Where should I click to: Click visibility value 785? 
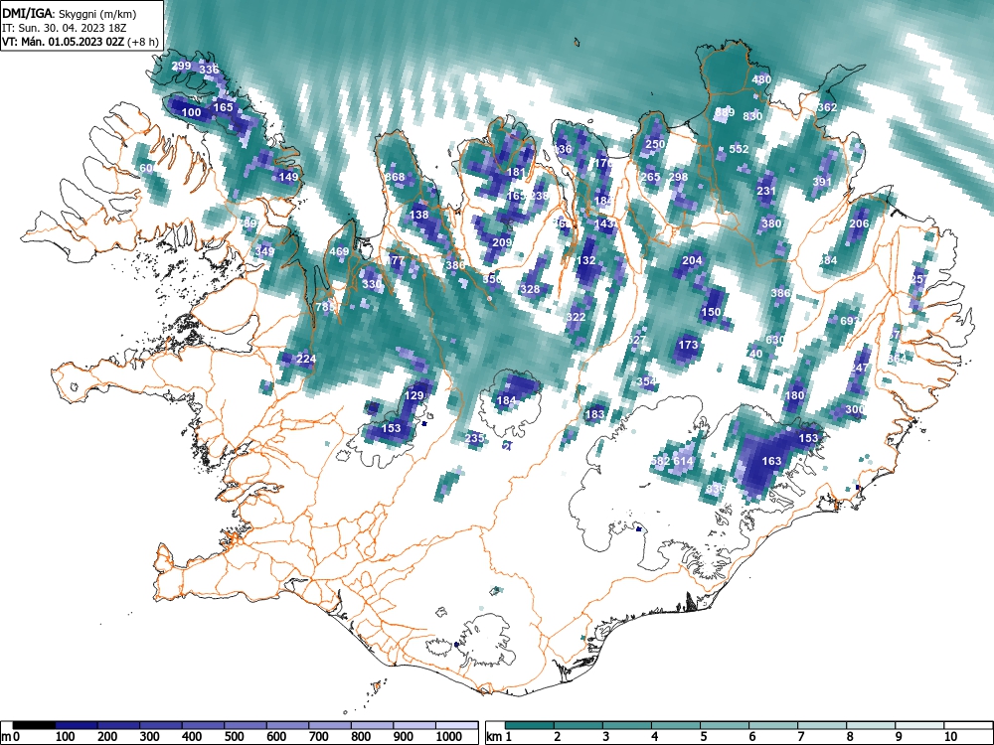[x=325, y=307]
